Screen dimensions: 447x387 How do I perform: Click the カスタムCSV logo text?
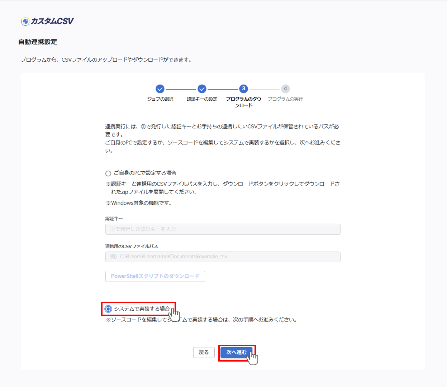click(52, 21)
